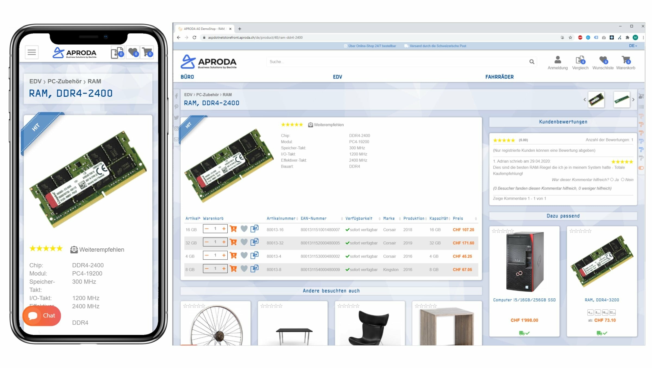The height and width of the screenshot is (368, 652).
Task: Select 16GB variant under RAM DDR4-3200
Action: (605, 313)
